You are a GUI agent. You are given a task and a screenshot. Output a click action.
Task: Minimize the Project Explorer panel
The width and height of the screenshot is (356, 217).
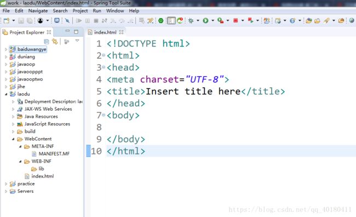pyautogui.click(x=67, y=31)
